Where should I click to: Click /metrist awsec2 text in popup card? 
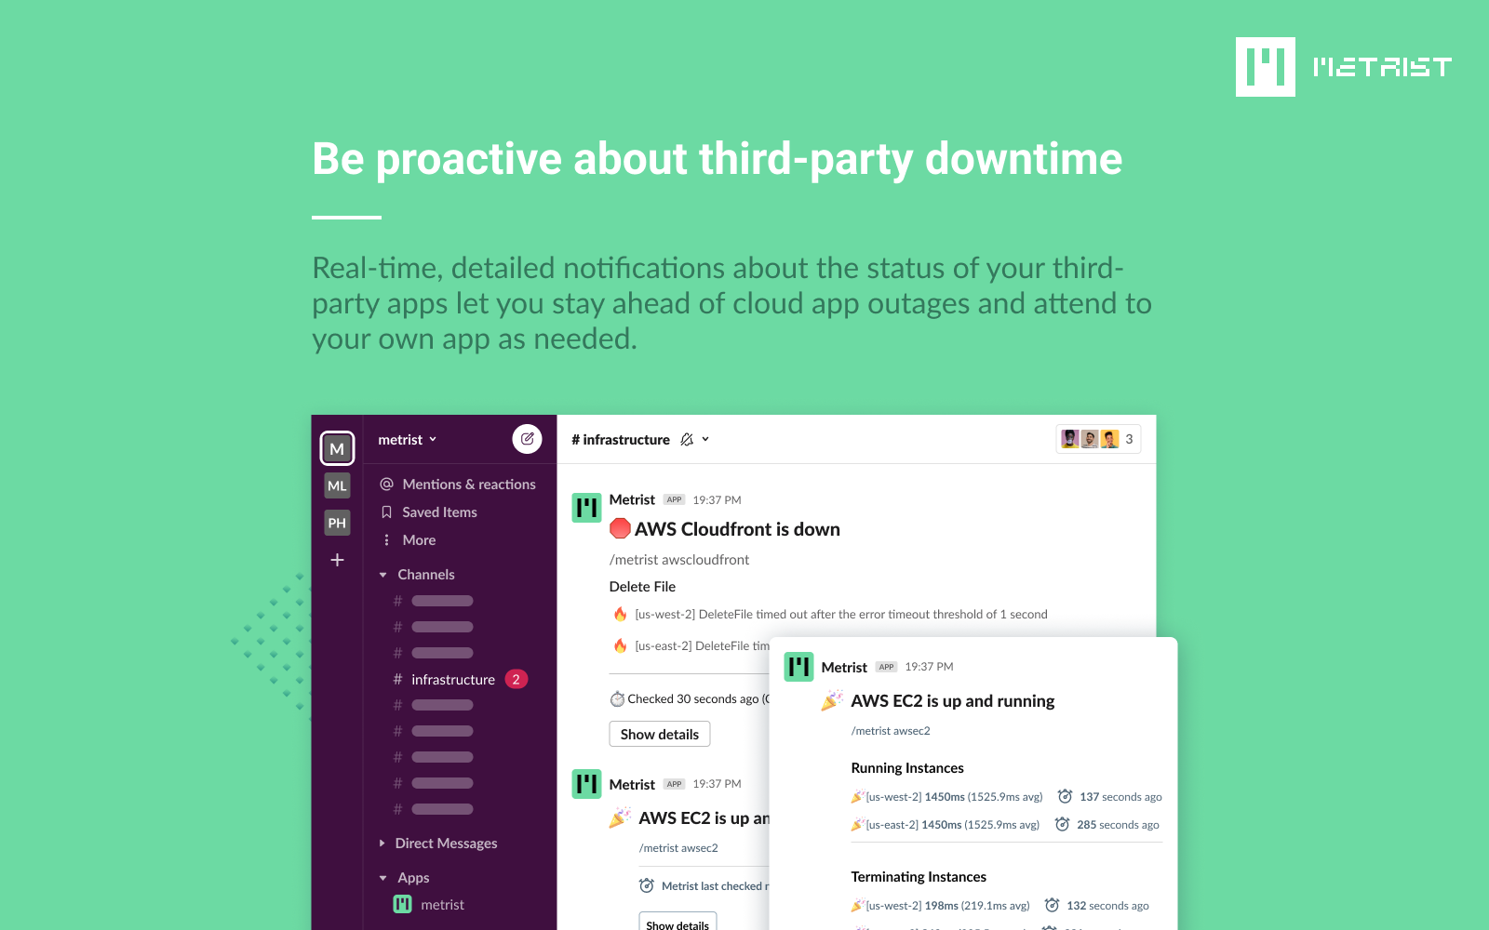pos(891,731)
